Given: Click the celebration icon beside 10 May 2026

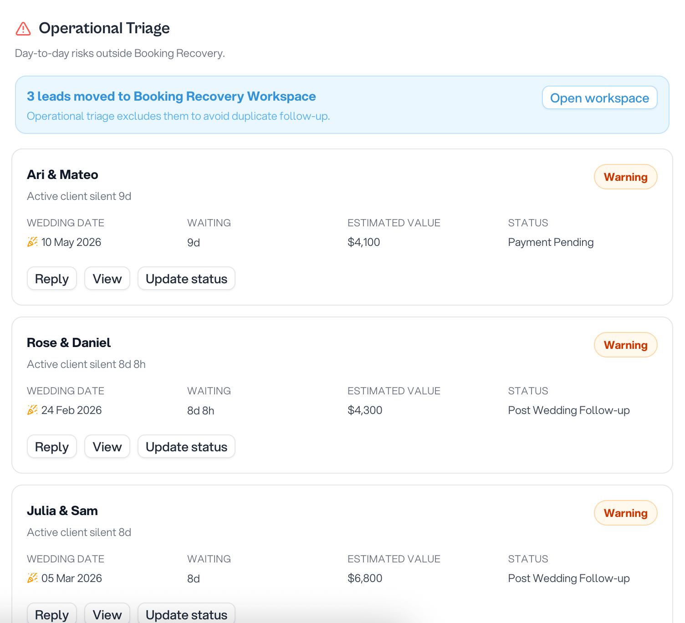Looking at the screenshot, I should (31, 242).
